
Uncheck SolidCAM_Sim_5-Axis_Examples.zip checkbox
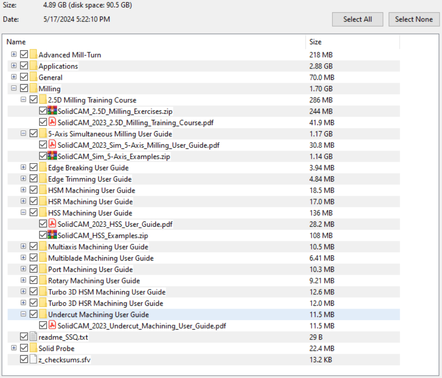(43, 156)
